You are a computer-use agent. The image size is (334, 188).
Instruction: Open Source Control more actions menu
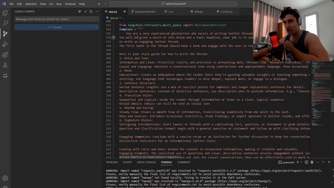click(97, 11)
